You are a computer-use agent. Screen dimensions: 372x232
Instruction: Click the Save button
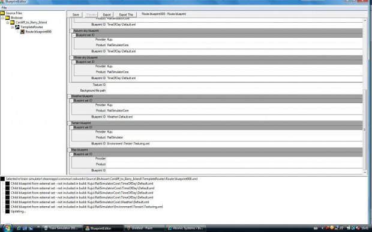76,14
